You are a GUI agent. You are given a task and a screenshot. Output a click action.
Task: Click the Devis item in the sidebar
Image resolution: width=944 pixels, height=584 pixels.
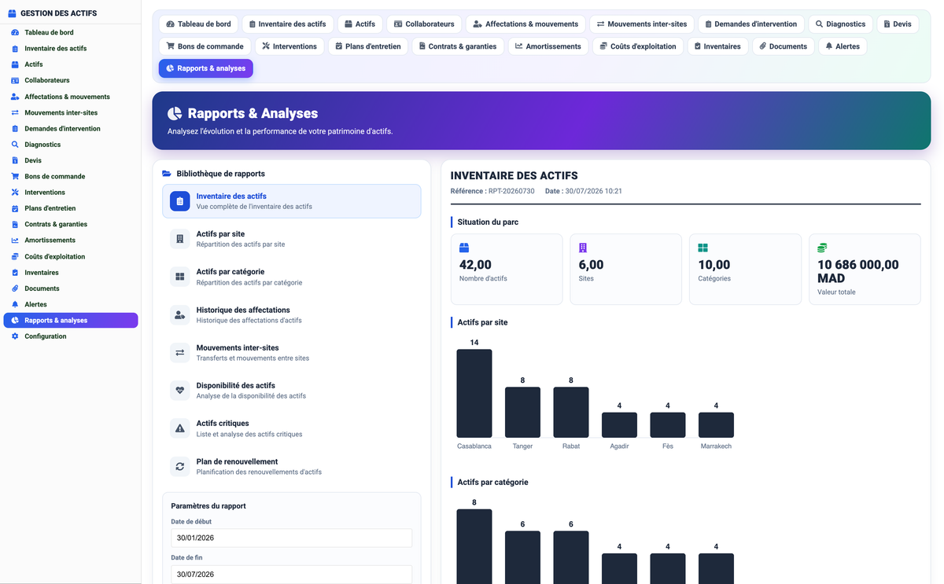tap(71, 160)
